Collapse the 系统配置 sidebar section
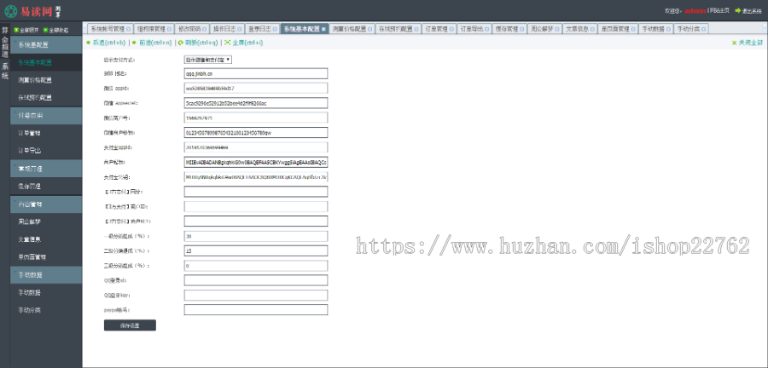This screenshot has height=368, width=768. click(x=34, y=43)
